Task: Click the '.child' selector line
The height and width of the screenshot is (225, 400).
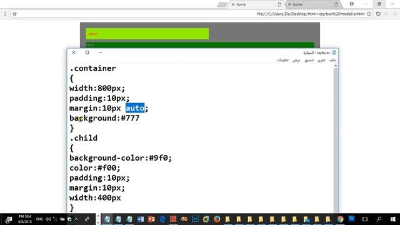Action: point(83,138)
